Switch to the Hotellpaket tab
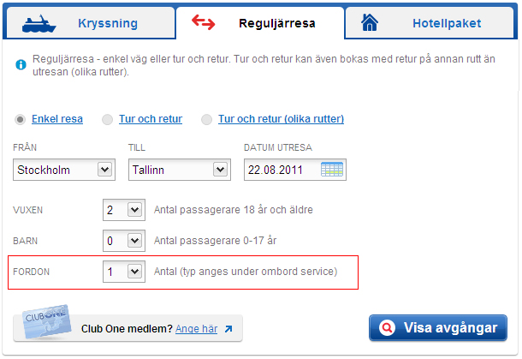This screenshot has width=522, height=359. (x=430, y=23)
